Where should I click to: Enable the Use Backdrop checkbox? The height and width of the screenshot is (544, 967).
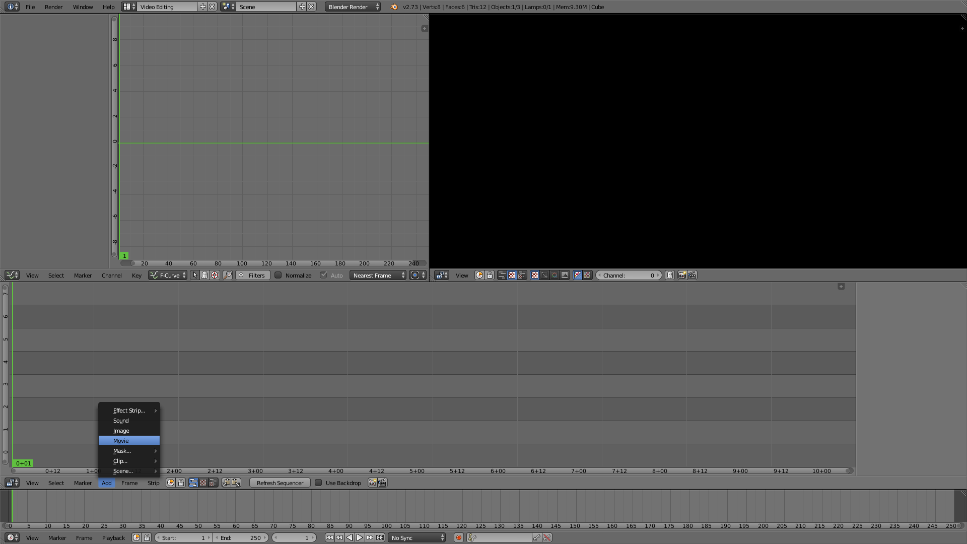coord(318,483)
